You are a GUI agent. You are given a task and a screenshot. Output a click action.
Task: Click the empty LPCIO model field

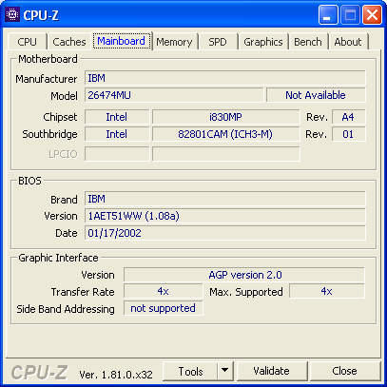[x=225, y=154]
